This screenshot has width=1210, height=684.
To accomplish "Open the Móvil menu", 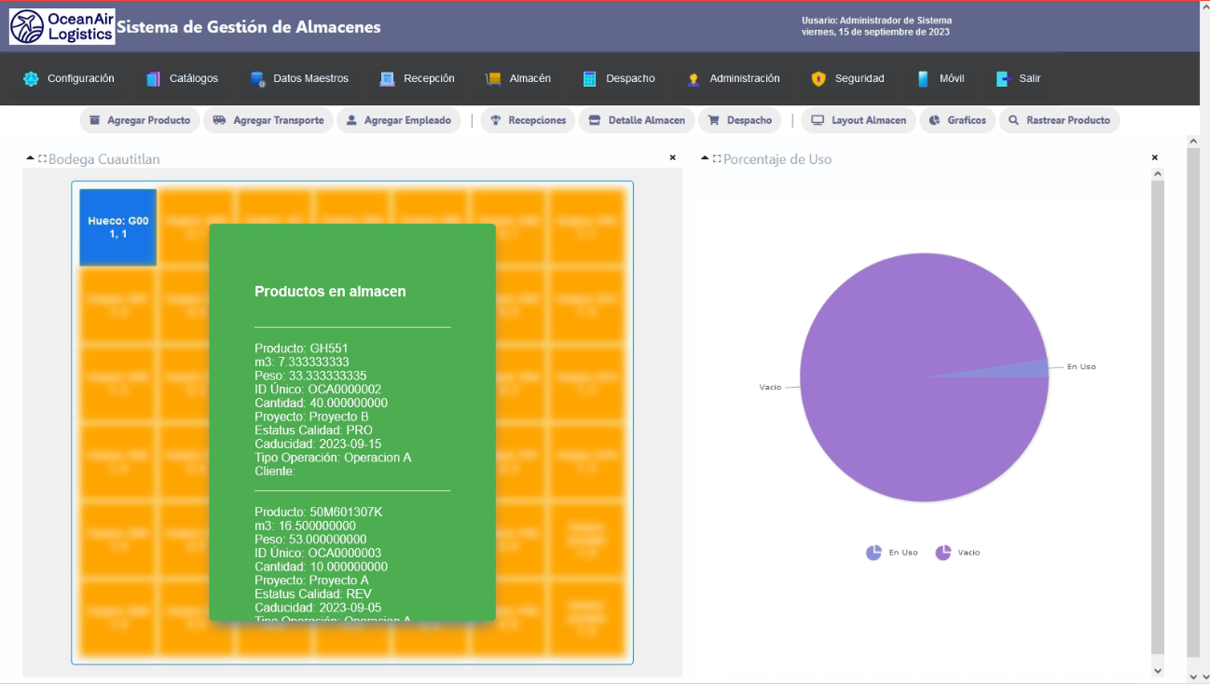I will coord(941,79).
